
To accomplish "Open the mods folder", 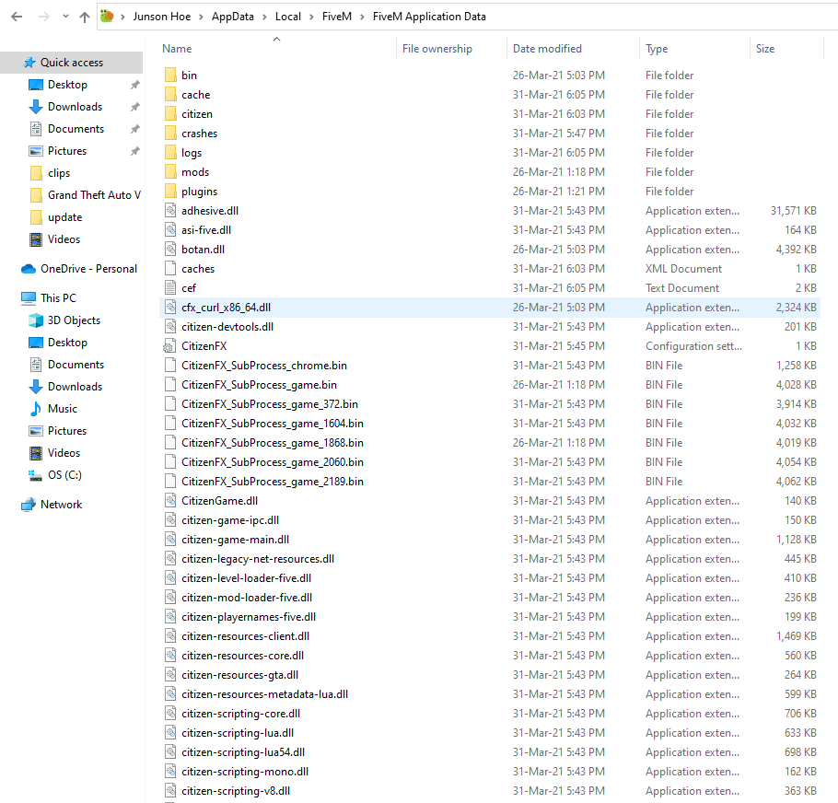I will pyautogui.click(x=193, y=171).
